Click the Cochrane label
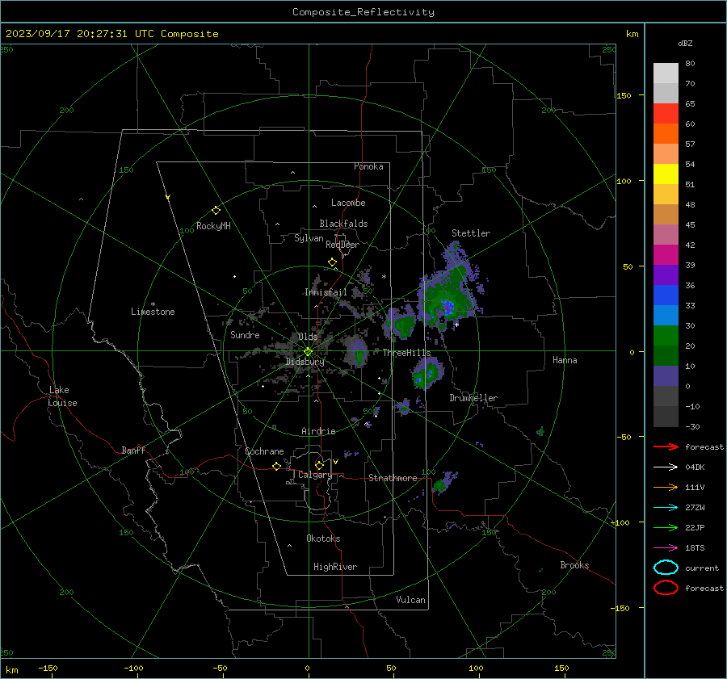Screen dimensions: 727x679 click(x=264, y=451)
